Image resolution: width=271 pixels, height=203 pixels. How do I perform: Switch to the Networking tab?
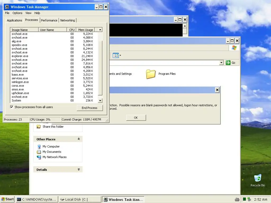tap(67, 20)
